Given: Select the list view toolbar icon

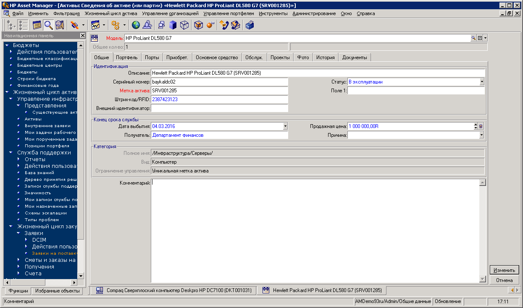Looking at the screenshot, I should [23, 25].
